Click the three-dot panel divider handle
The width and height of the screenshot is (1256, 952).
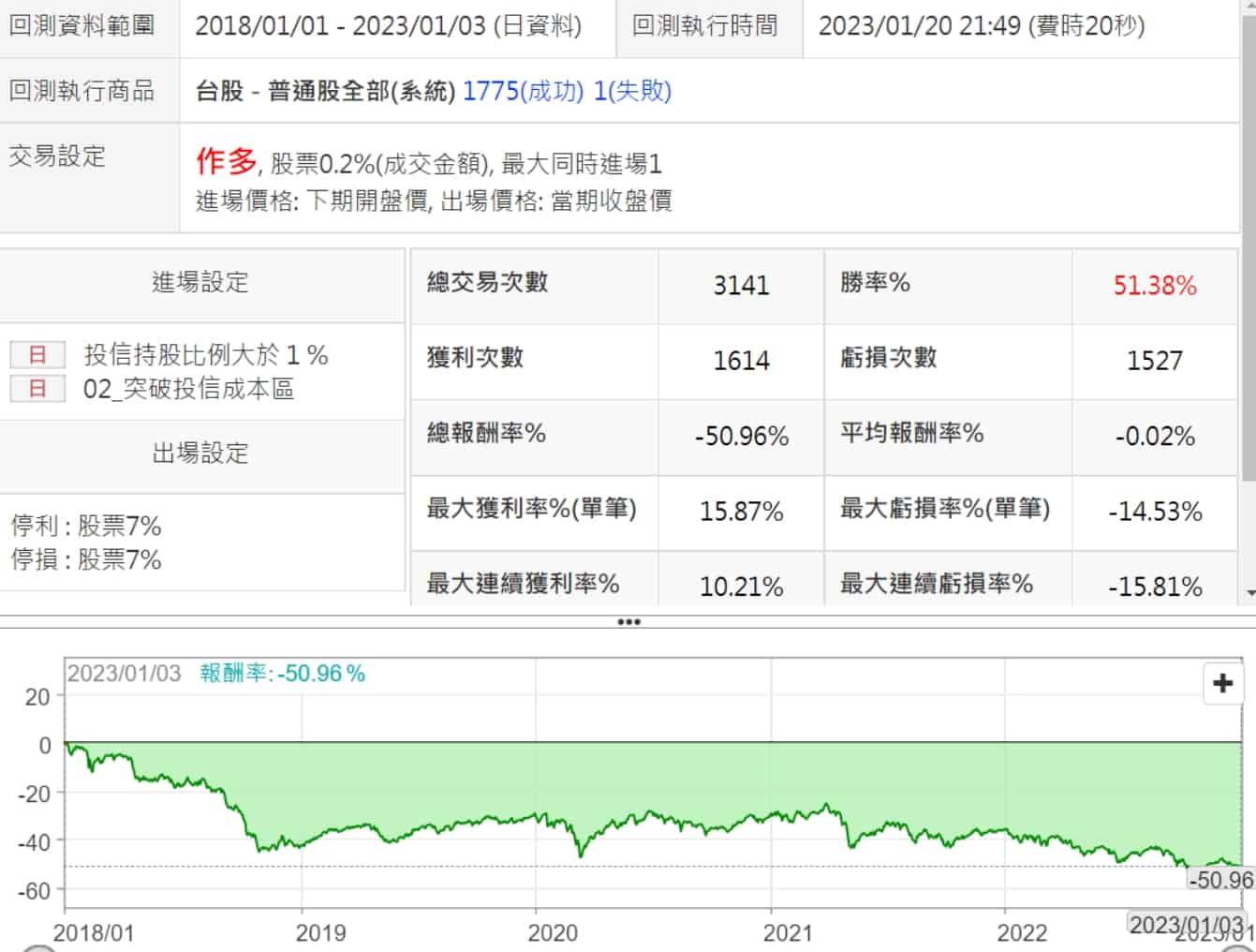(628, 622)
